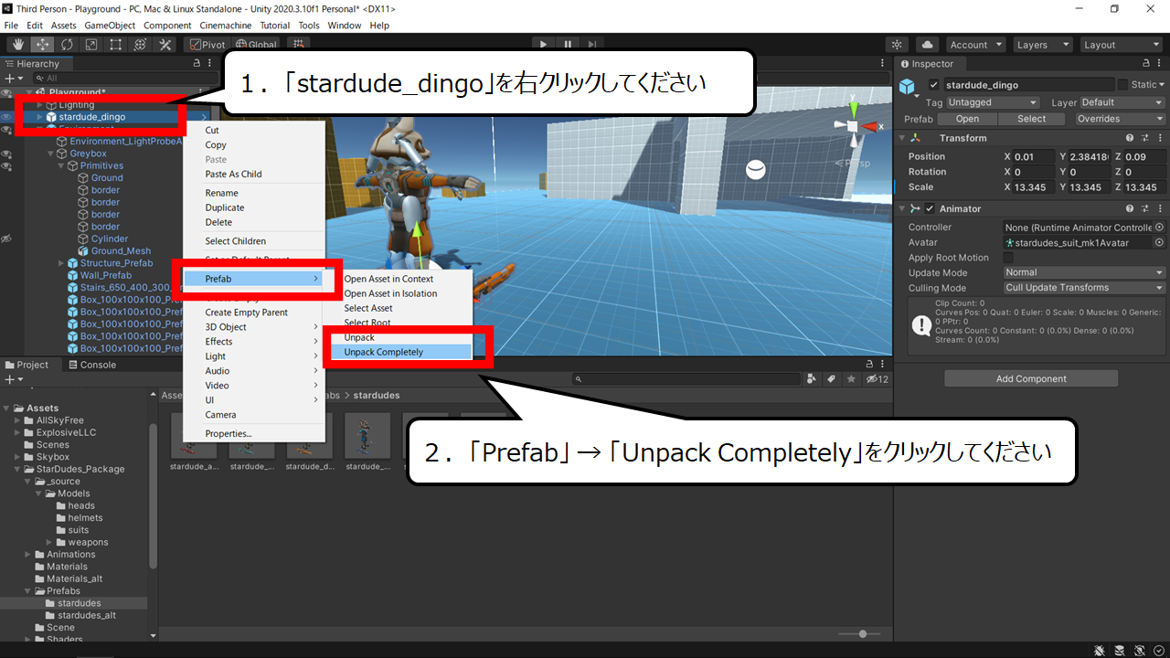This screenshot has height=658, width=1170.
Task: Open the Layout dropdown
Action: [1120, 45]
